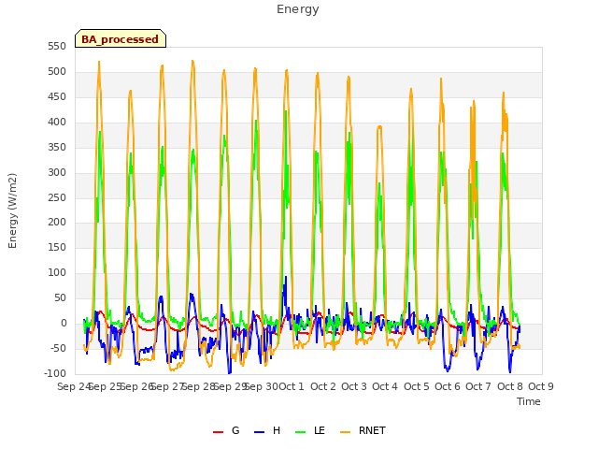Select the H legend label
This screenshot has width=598, height=449.
[x=277, y=430]
